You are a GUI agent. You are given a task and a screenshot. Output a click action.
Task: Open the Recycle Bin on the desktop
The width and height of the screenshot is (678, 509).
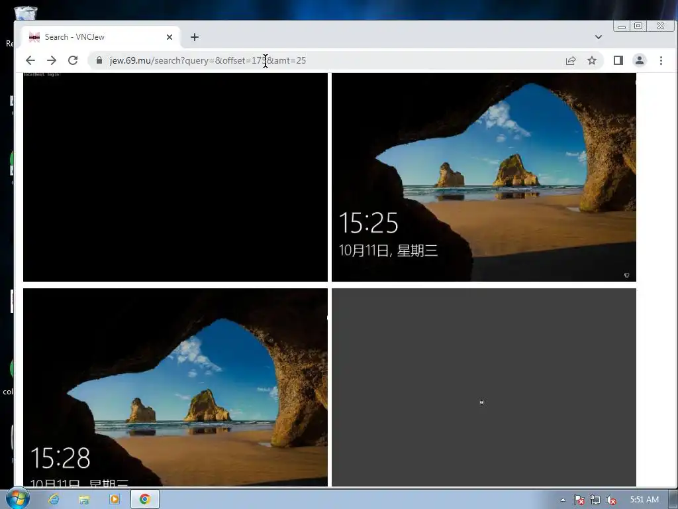pos(25,13)
